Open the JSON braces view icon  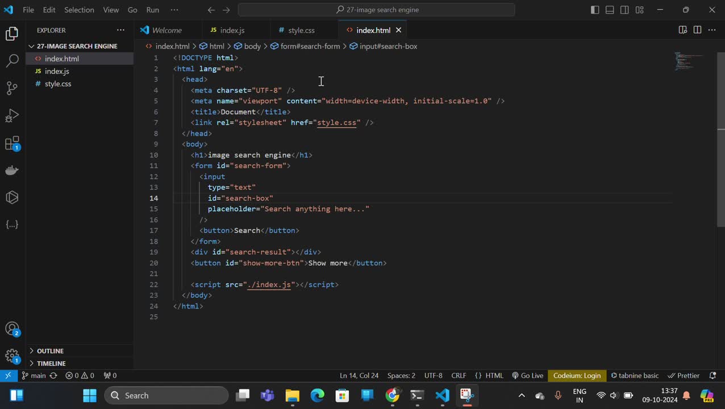[x=12, y=225]
